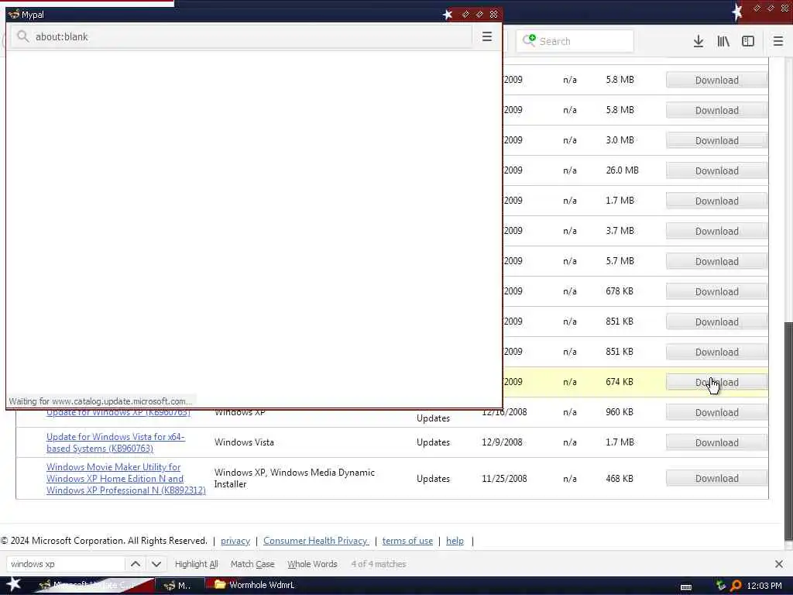793x595 pixels.
Task: Download the 3.0 MB update
Action: (x=716, y=141)
